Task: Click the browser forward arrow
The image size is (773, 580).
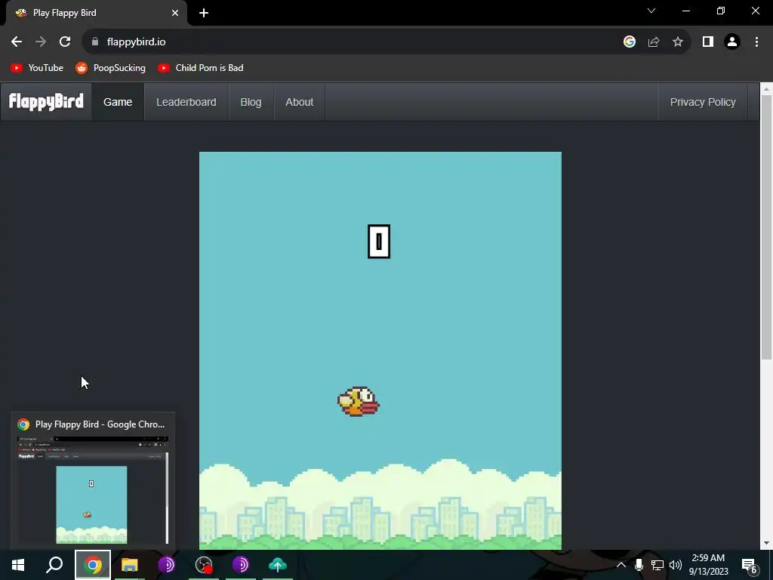Action: (41, 42)
